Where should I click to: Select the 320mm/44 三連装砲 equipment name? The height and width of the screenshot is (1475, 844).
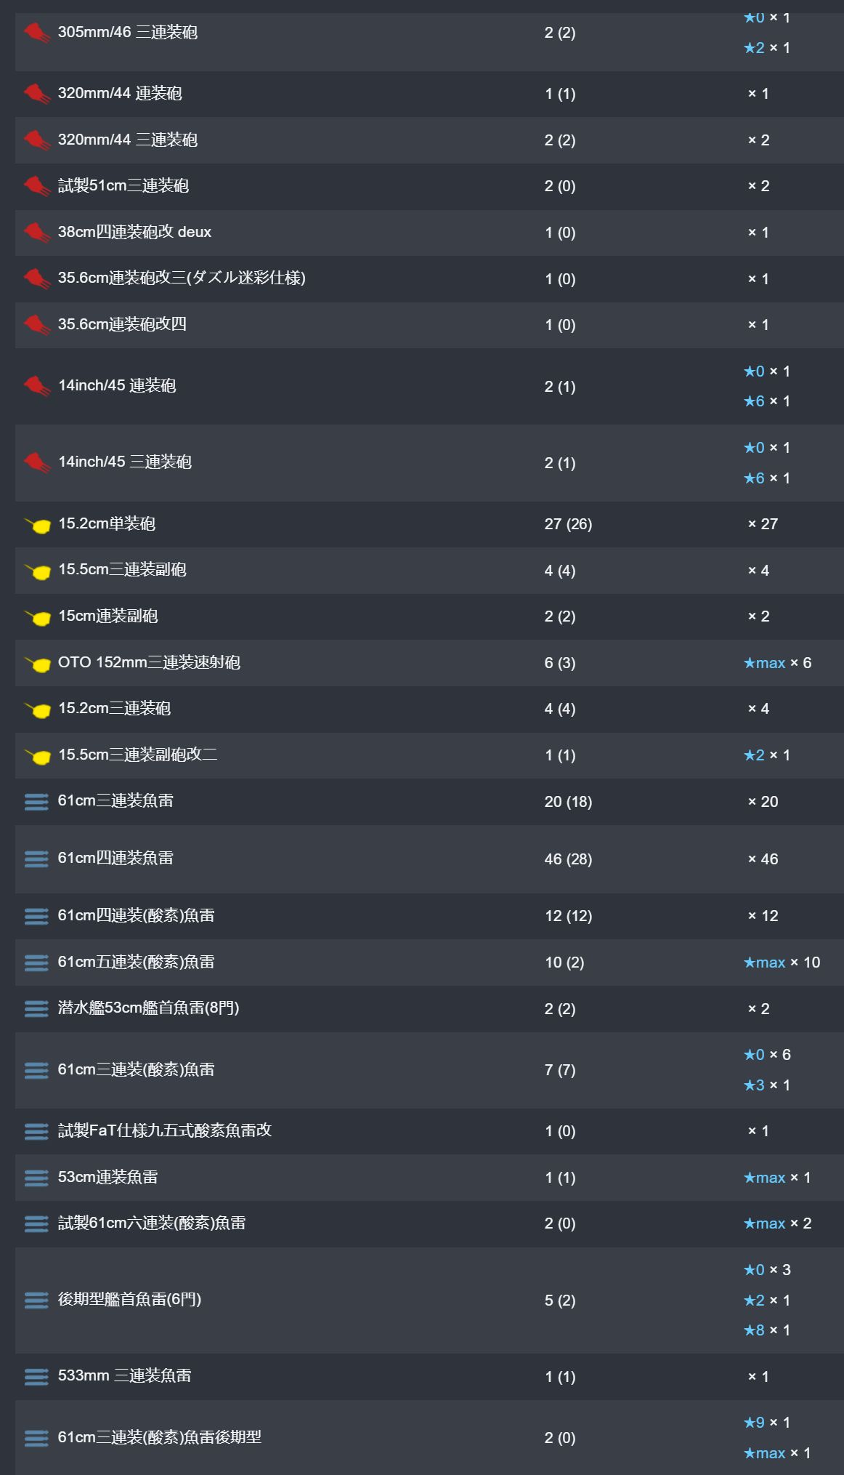[x=128, y=140]
